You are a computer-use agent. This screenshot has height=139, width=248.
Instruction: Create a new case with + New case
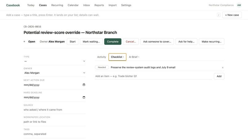pos(232,15)
